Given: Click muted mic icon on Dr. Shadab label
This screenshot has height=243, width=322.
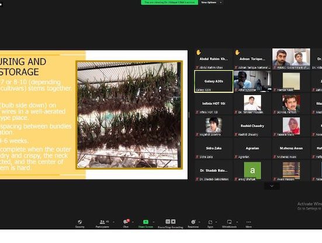Looking at the screenshot, I should pos(198,179).
